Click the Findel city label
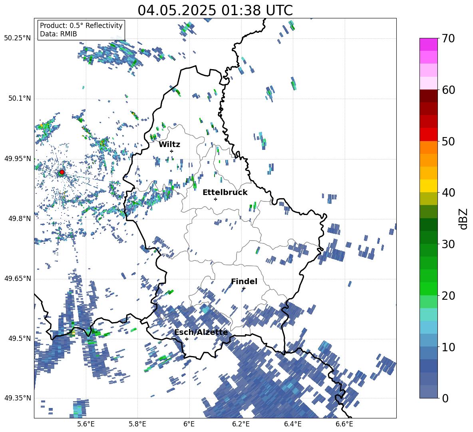 [244, 281]
